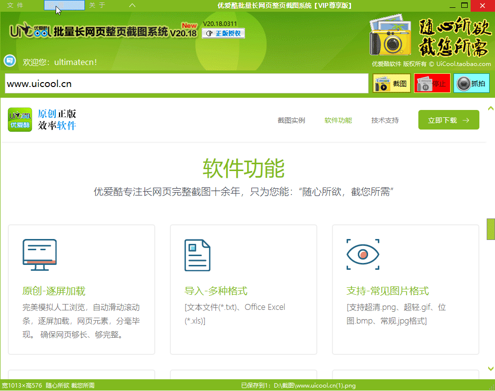
Task: Click the 支持-常见图片格式 heading
Action: point(388,291)
